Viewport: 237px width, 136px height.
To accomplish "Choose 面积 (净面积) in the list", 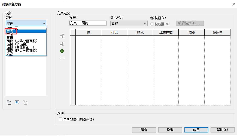I will click(x=26, y=44).
